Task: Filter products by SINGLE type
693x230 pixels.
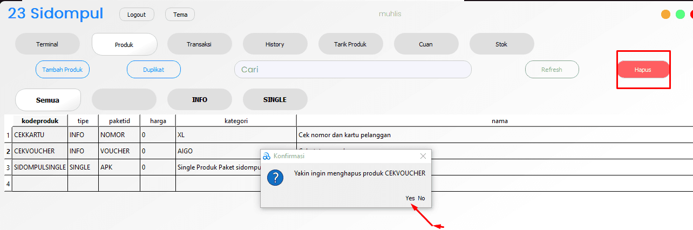Action: click(x=275, y=100)
